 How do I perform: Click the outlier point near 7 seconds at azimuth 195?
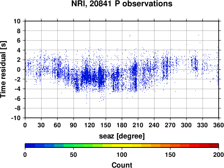click(130, 36)
